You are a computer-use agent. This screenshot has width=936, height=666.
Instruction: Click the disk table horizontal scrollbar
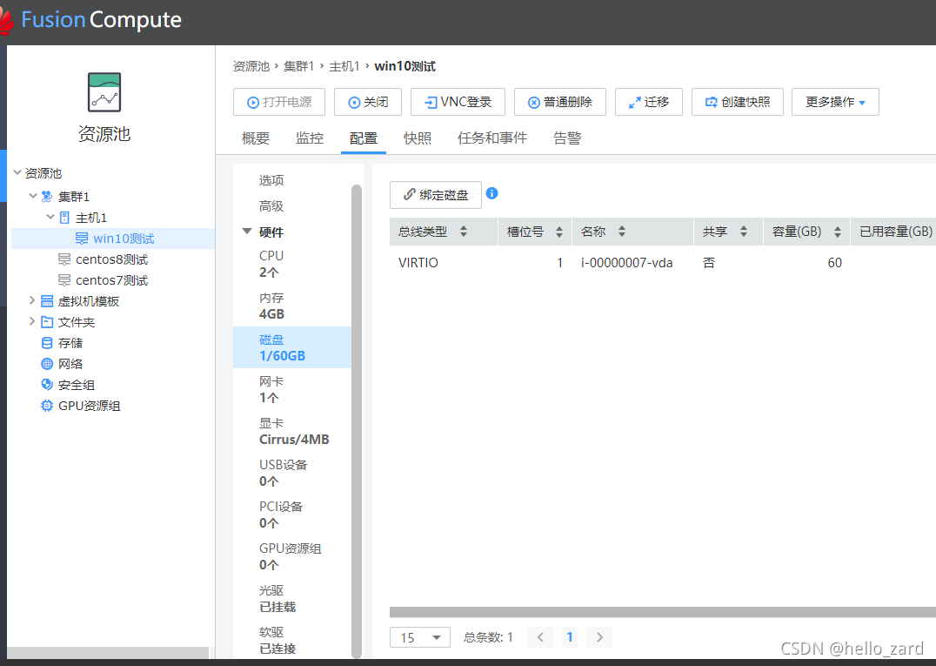pyautogui.click(x=663, y=612)
